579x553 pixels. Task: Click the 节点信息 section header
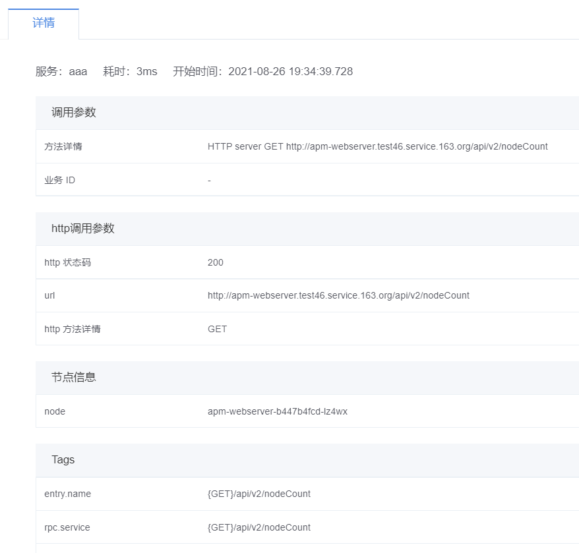[74, 378]
